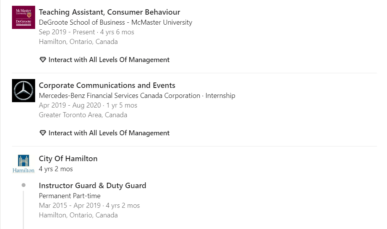Click Apr 2019 - Aug 2020 date range
This screenshot has height=229, width=387.
[x=70, y=105]
